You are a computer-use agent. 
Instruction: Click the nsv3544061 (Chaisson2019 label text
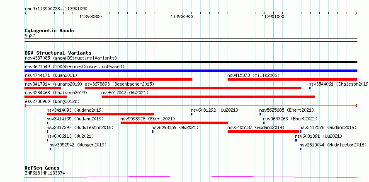tap(338, 84)
